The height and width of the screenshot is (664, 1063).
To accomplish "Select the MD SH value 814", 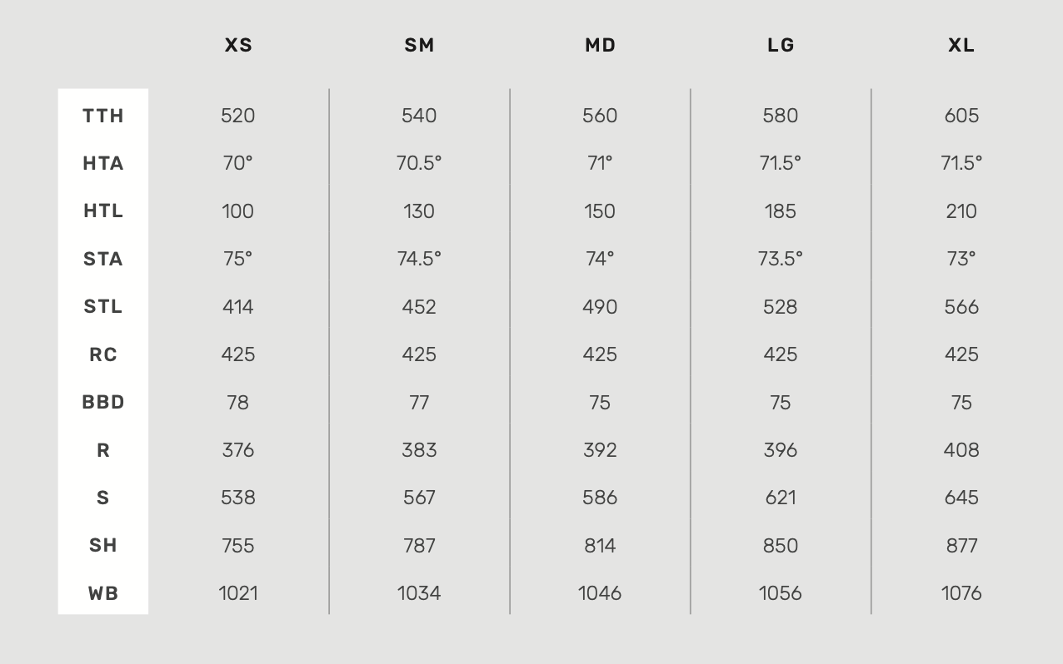I will [x=600, y=546].
